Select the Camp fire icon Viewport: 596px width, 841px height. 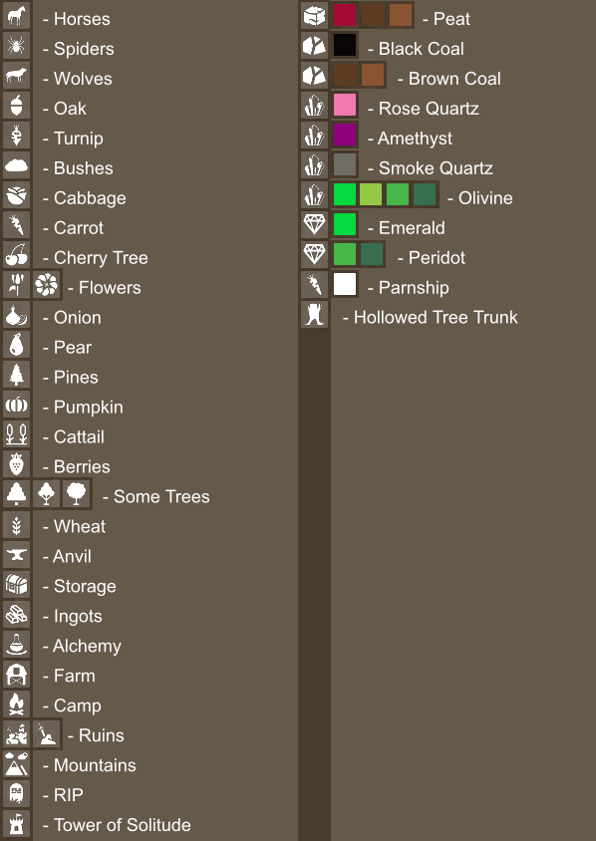[16, 703]
